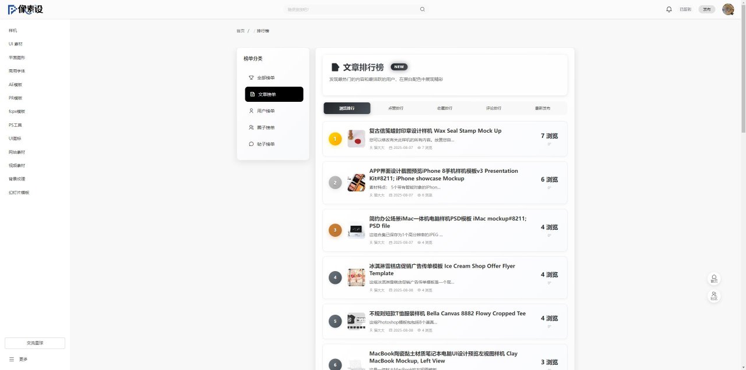Image resolution: width=746 pixels, height=370 pixels.
Task: Click the 发布 publish button
Action: pyautogui.click(x=706, y=9)
